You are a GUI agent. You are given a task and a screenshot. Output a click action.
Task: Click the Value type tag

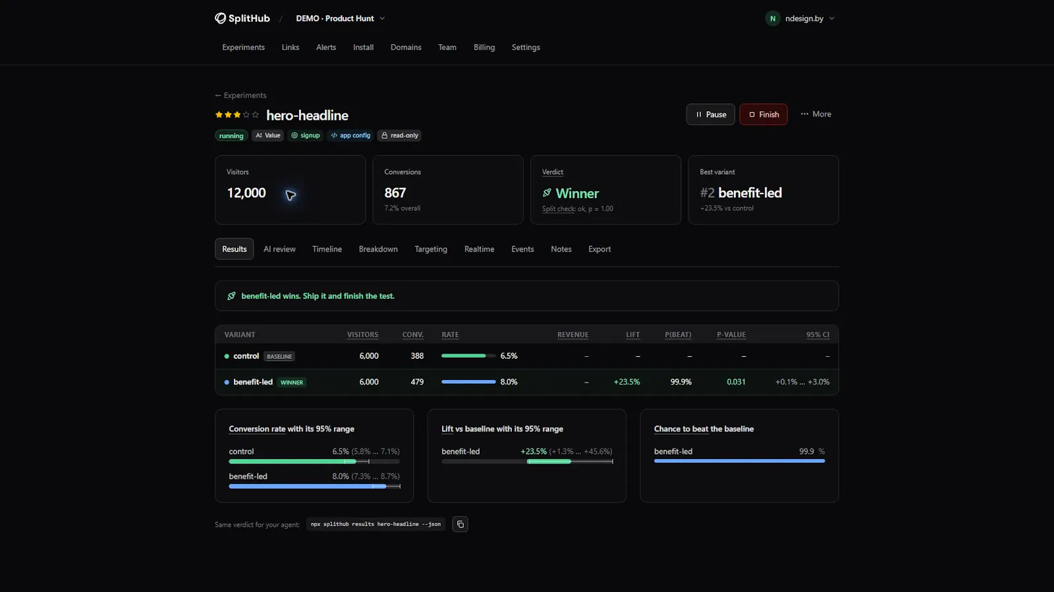[267, 136]
